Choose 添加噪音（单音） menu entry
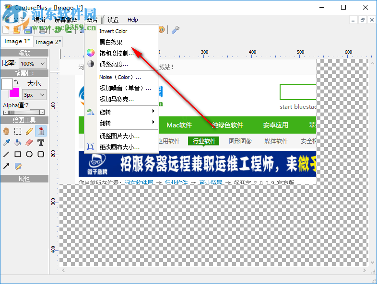Screen dimensions: 377x284 point(125,88)
